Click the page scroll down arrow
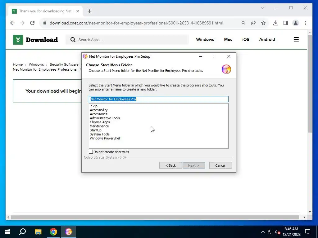The image size is (318, 238). tap(310, 212)
